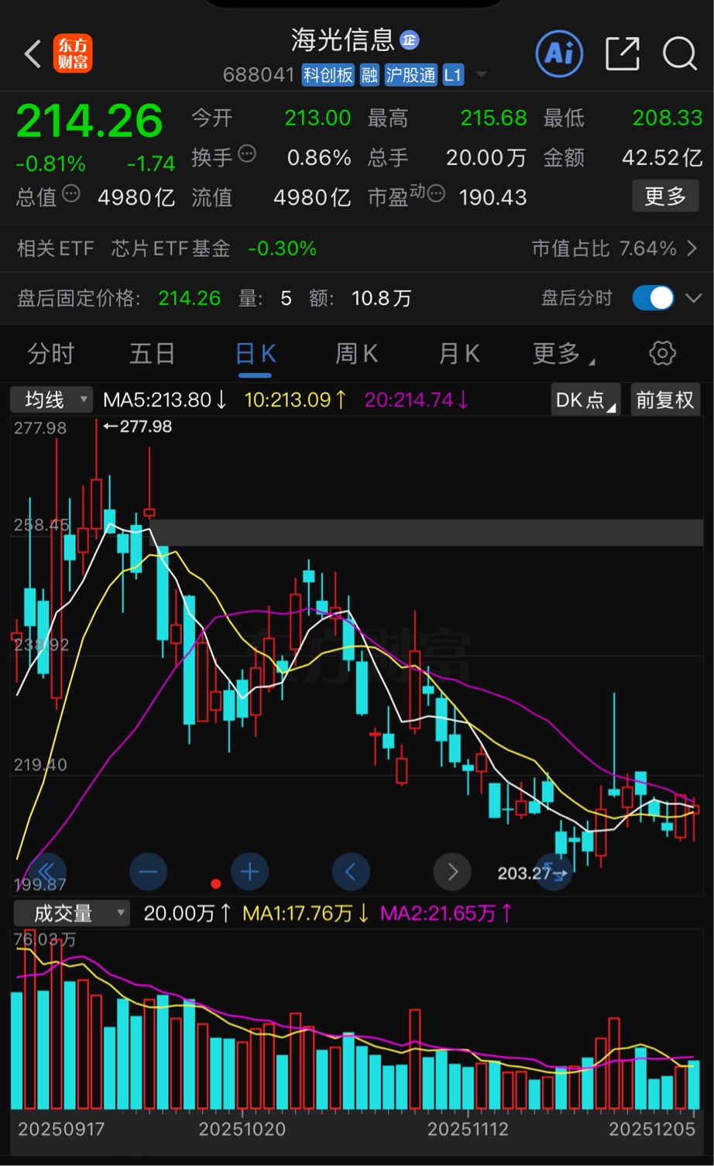
Task: Open the search magnifier icon
Action: tap(680, 53)
